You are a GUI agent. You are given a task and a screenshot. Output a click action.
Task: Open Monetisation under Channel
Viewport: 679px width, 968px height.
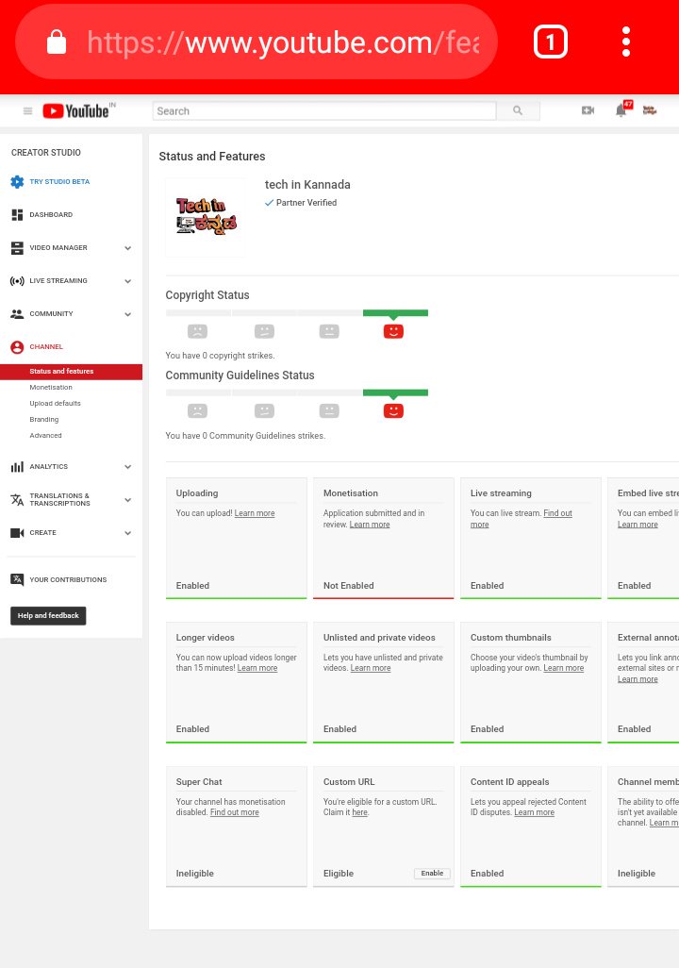click(51, 388)
